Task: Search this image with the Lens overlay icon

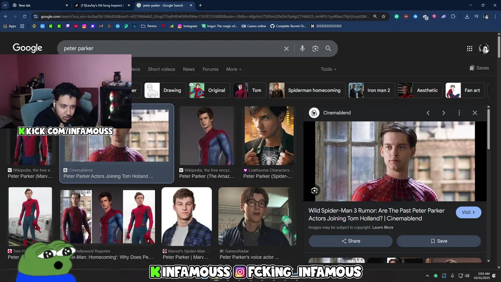Action: coord(314,191)
